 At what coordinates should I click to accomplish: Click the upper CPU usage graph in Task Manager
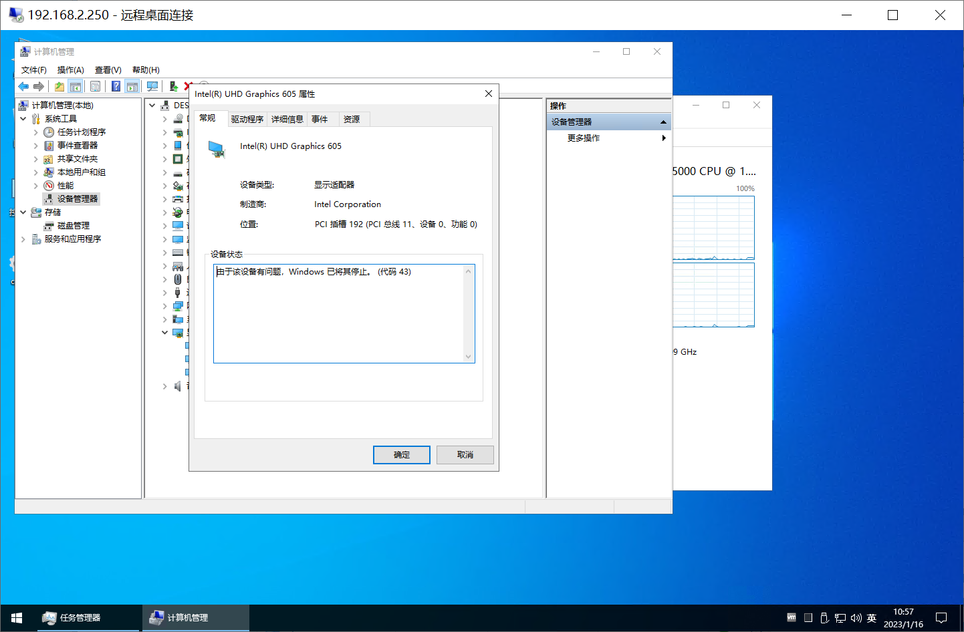point(713,228)
